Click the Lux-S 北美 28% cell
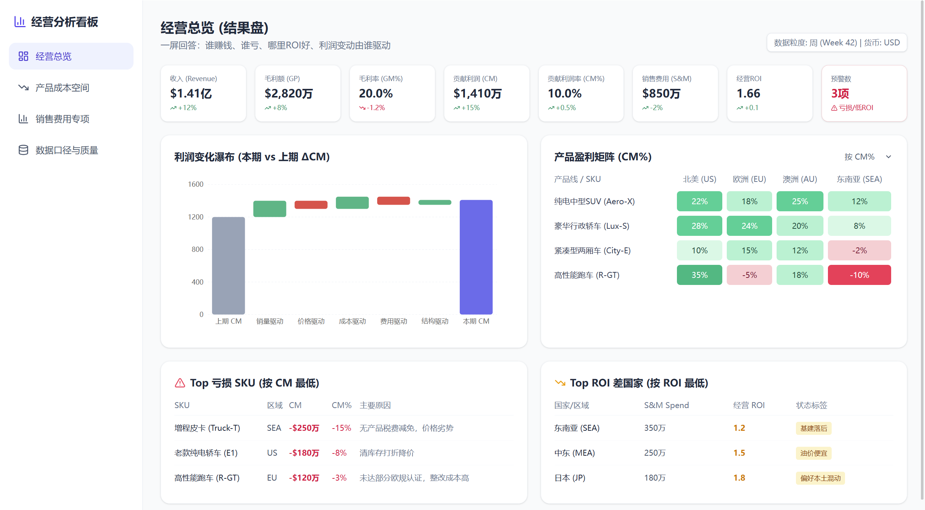The height and width of the screenshot is (510, 925). (699, 226)
